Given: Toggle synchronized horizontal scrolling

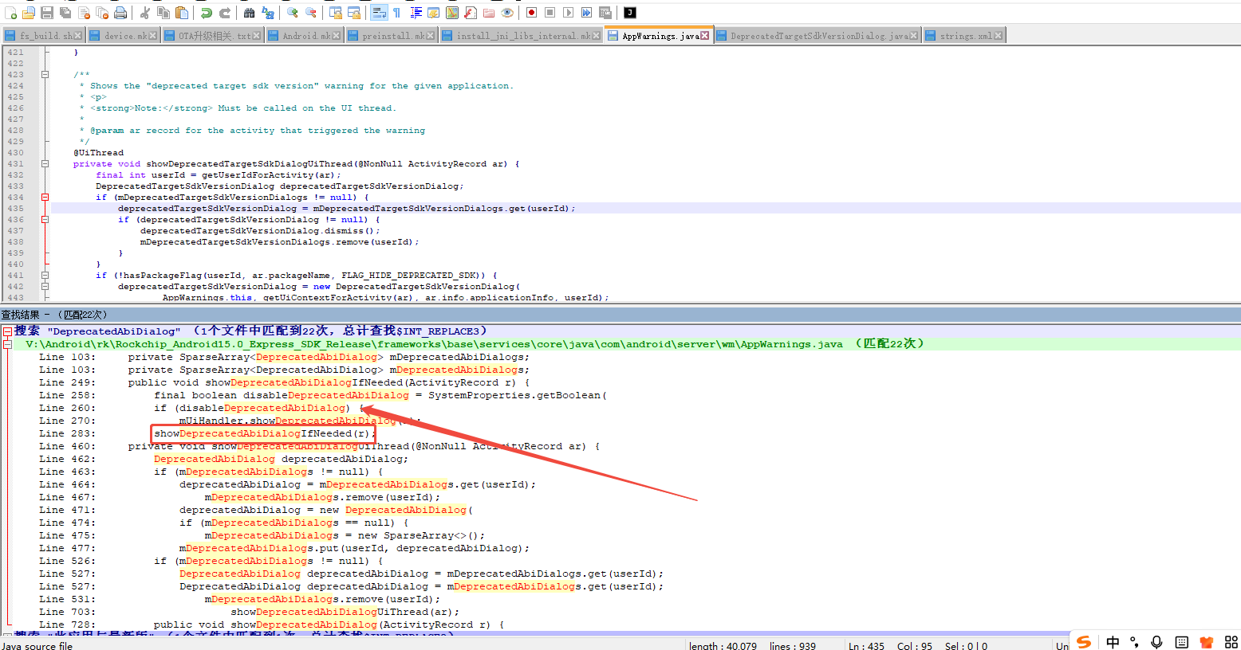Looking at the screenshot, I should click(353, 13).
